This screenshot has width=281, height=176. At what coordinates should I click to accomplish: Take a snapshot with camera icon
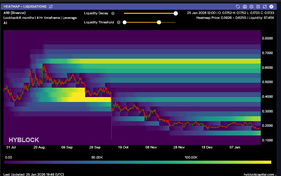coord(245,7)
